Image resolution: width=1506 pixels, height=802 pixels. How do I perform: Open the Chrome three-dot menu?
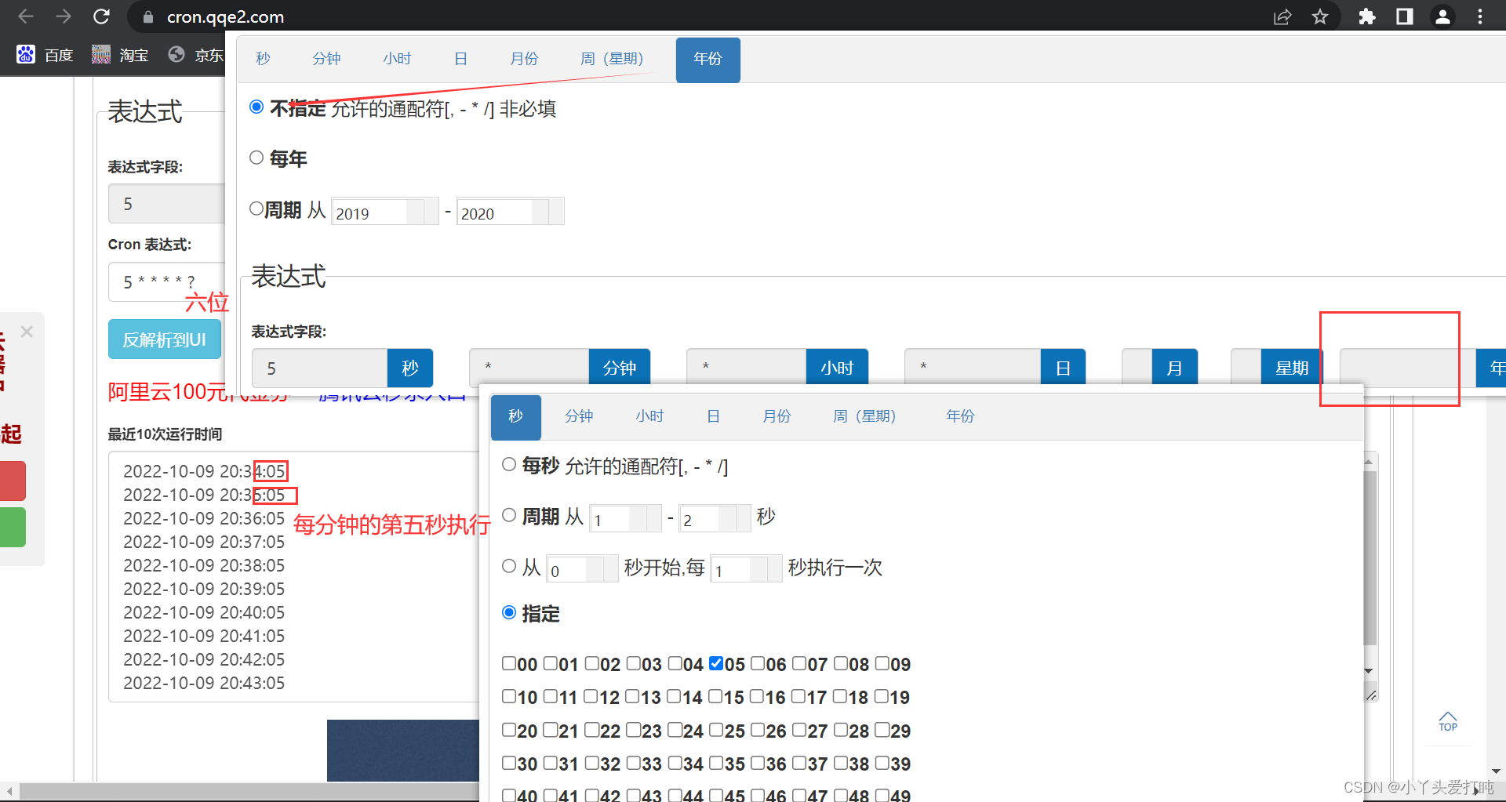tap(1480, 16)
